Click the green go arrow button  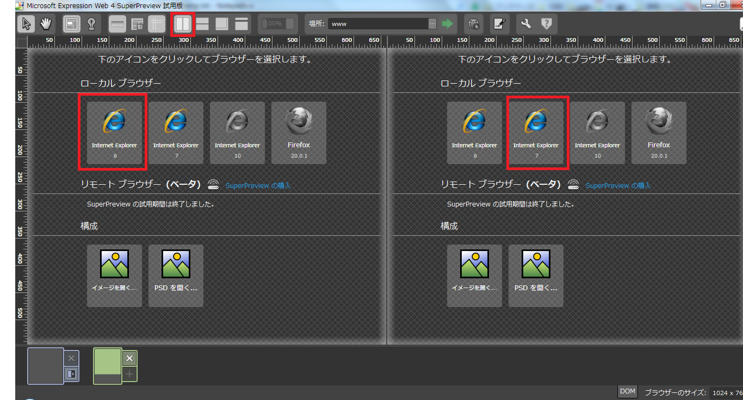click(447, 24)
